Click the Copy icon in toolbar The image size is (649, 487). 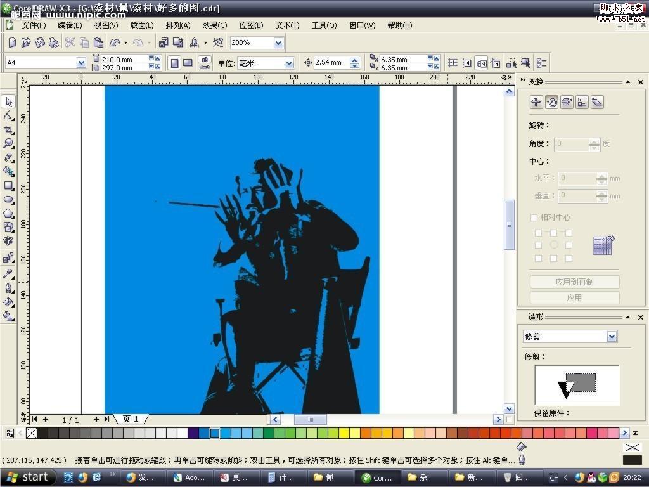coord(84,42)
